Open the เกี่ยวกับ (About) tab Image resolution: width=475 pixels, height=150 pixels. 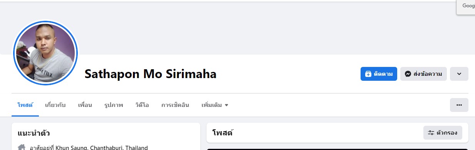pos(55,105)
